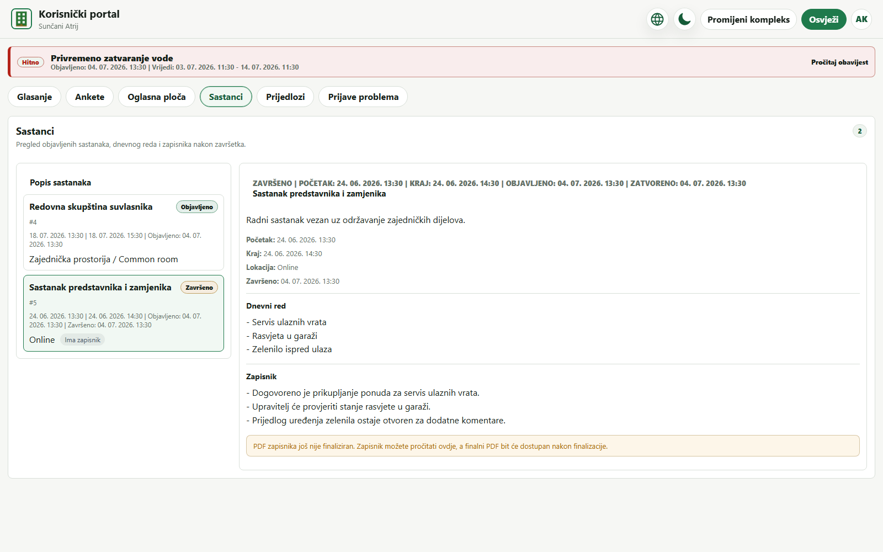Image resolution: width=883 pixels, height=552 pixels.
Task: Open the AK user avatar menu
Action: coord(861,19)
